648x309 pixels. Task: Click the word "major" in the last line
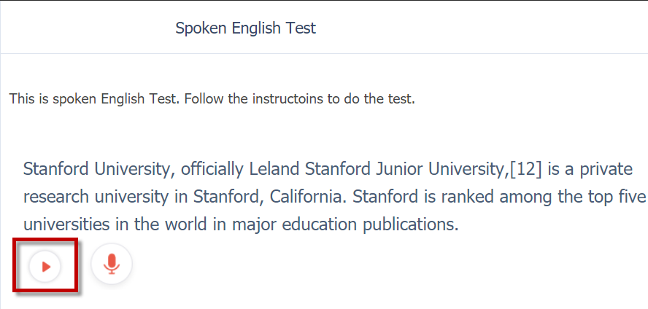(251, 225)
